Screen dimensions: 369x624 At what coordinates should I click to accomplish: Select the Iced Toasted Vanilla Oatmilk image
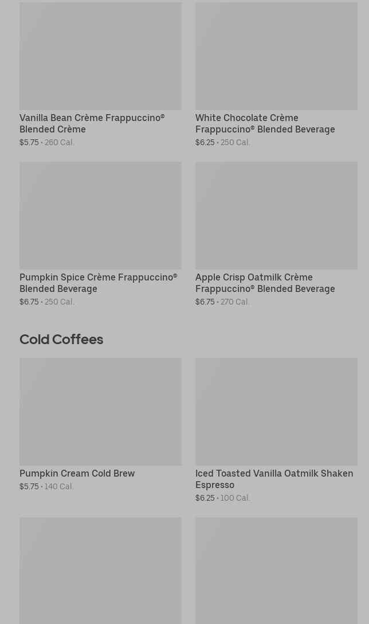pos(276,412)
